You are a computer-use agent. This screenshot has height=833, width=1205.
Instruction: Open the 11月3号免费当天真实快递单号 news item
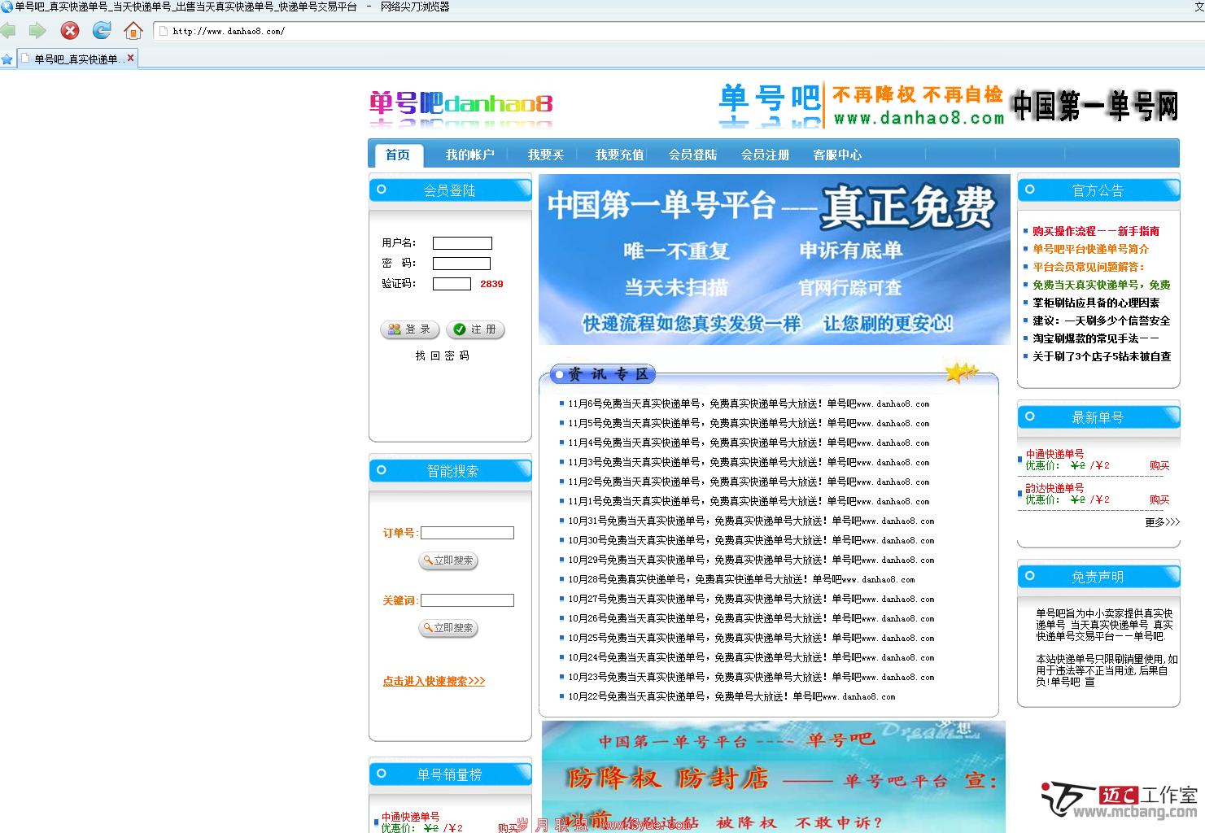[x=749, y=462]
